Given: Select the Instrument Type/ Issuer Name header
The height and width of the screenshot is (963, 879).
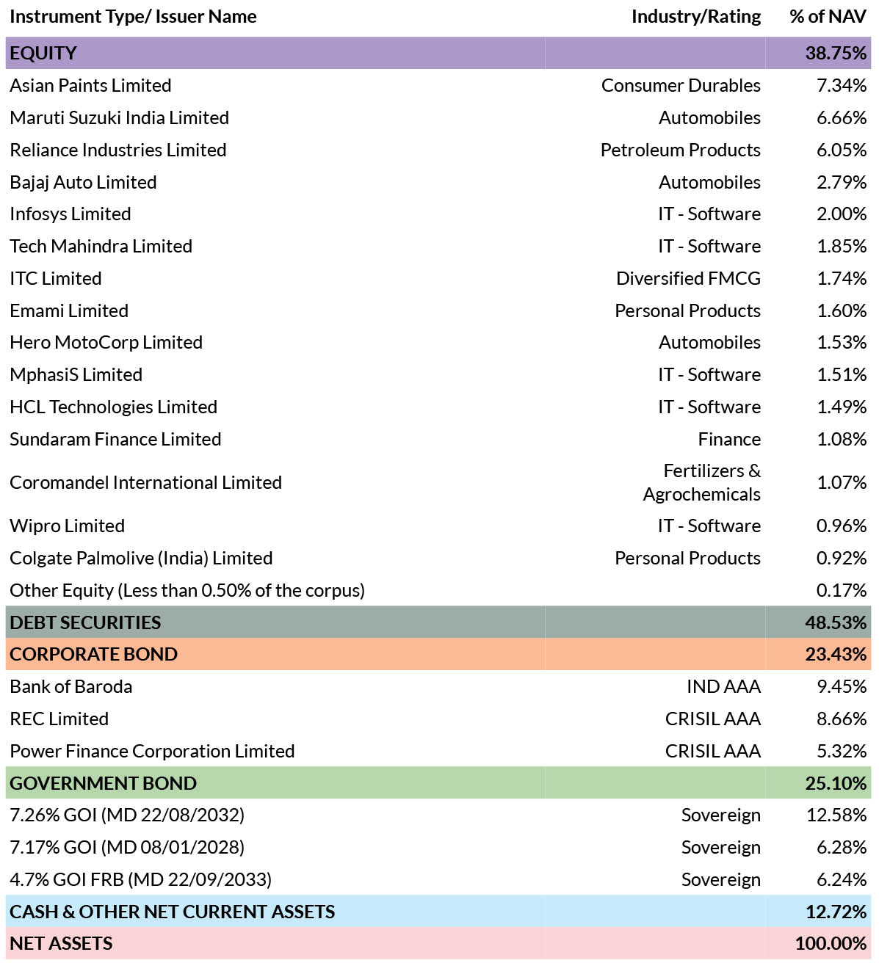Looking at the screenshot, I should 133,17.
